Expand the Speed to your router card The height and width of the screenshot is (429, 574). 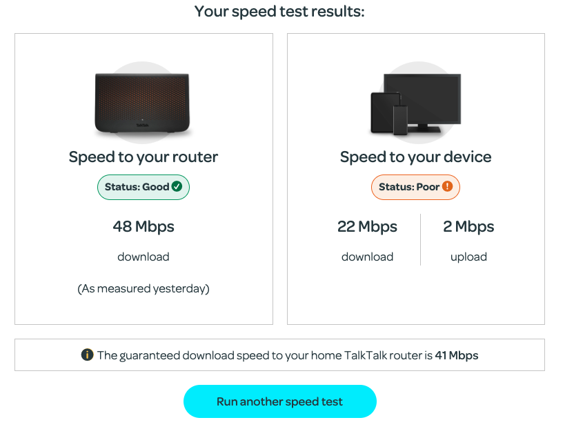coord(143,179)
